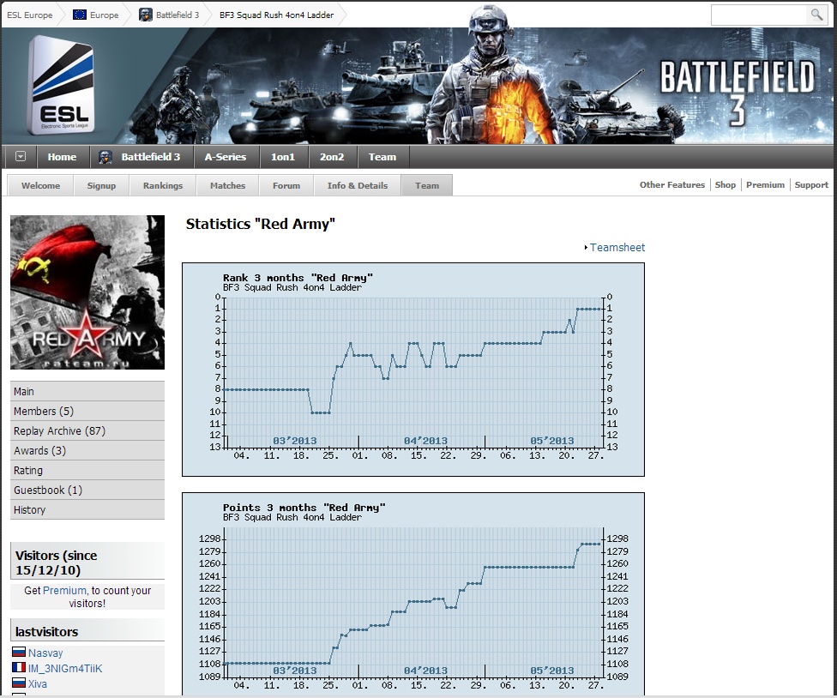Click the ESL logo in banner
Image resolution: width=837 pixels, height=698 pixels.
point(61,85)
